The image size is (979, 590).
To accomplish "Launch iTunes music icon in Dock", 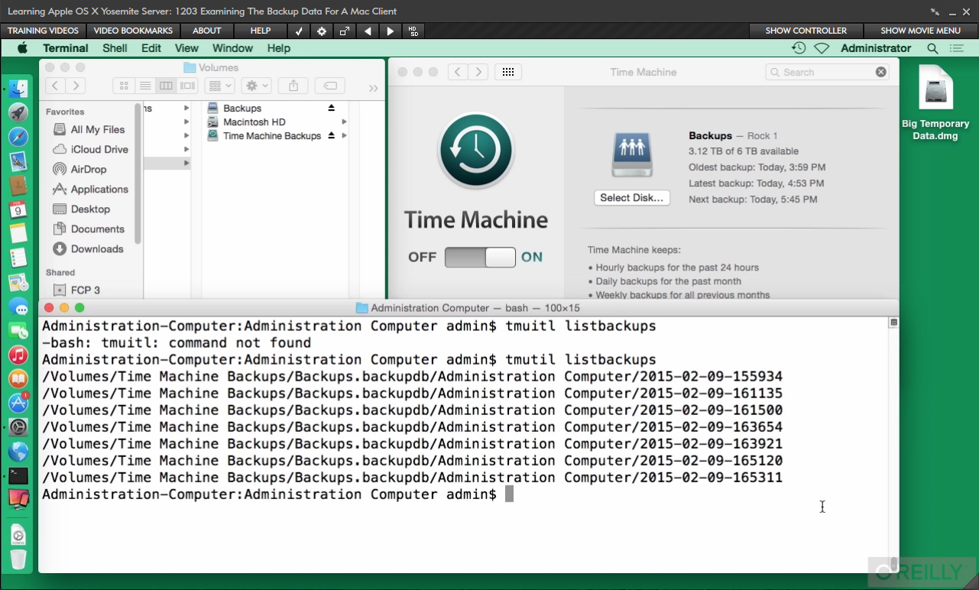I will tap(18, 355).
